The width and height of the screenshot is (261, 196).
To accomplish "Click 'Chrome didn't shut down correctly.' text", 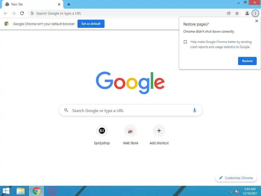I will click(209, 31).
